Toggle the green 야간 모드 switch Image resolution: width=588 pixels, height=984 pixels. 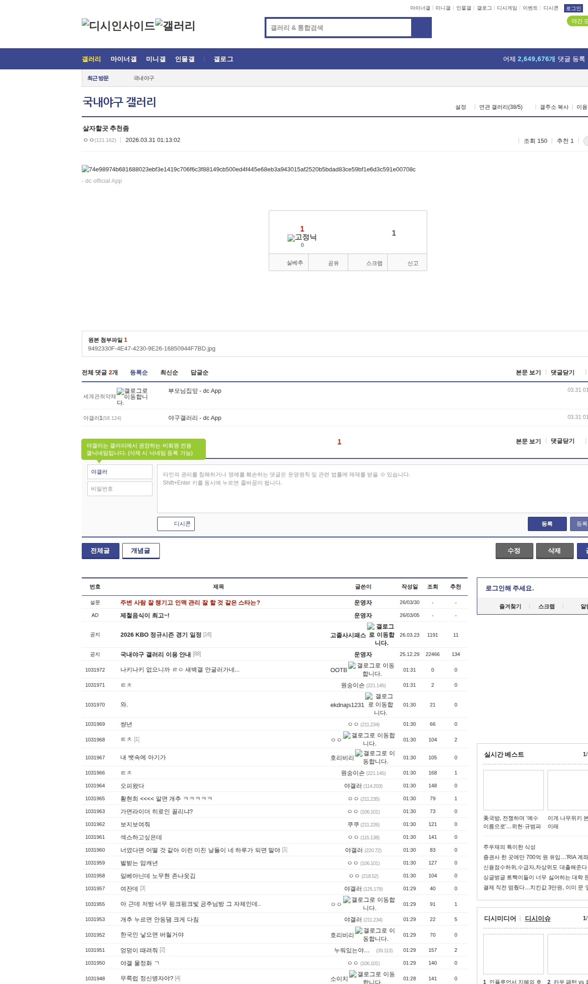point(578,21)
